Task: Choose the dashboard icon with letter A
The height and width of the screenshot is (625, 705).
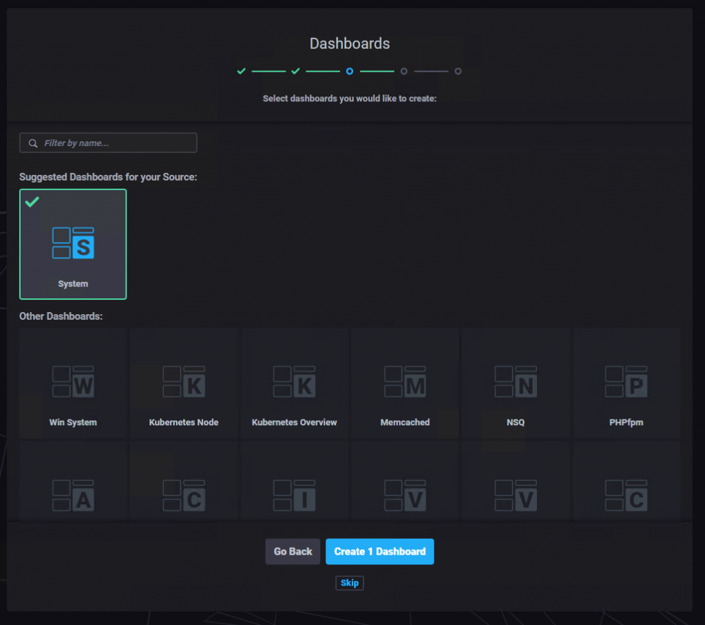Action: (73, 495)
